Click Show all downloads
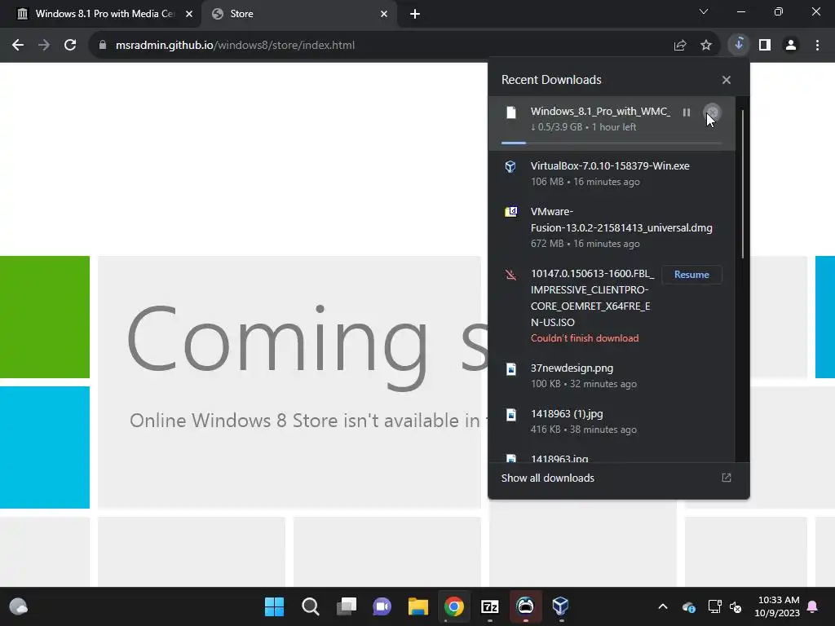Screen dimensions: 835x626 coord(547,478)
